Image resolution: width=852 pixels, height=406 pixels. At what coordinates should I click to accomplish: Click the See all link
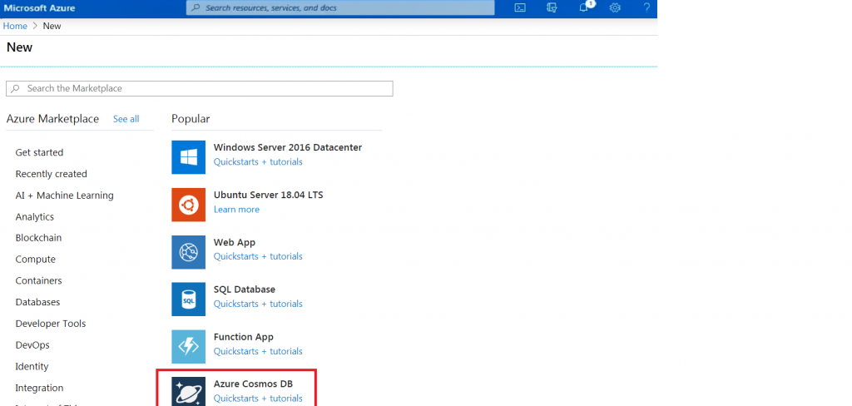click(x=126, y=119)
